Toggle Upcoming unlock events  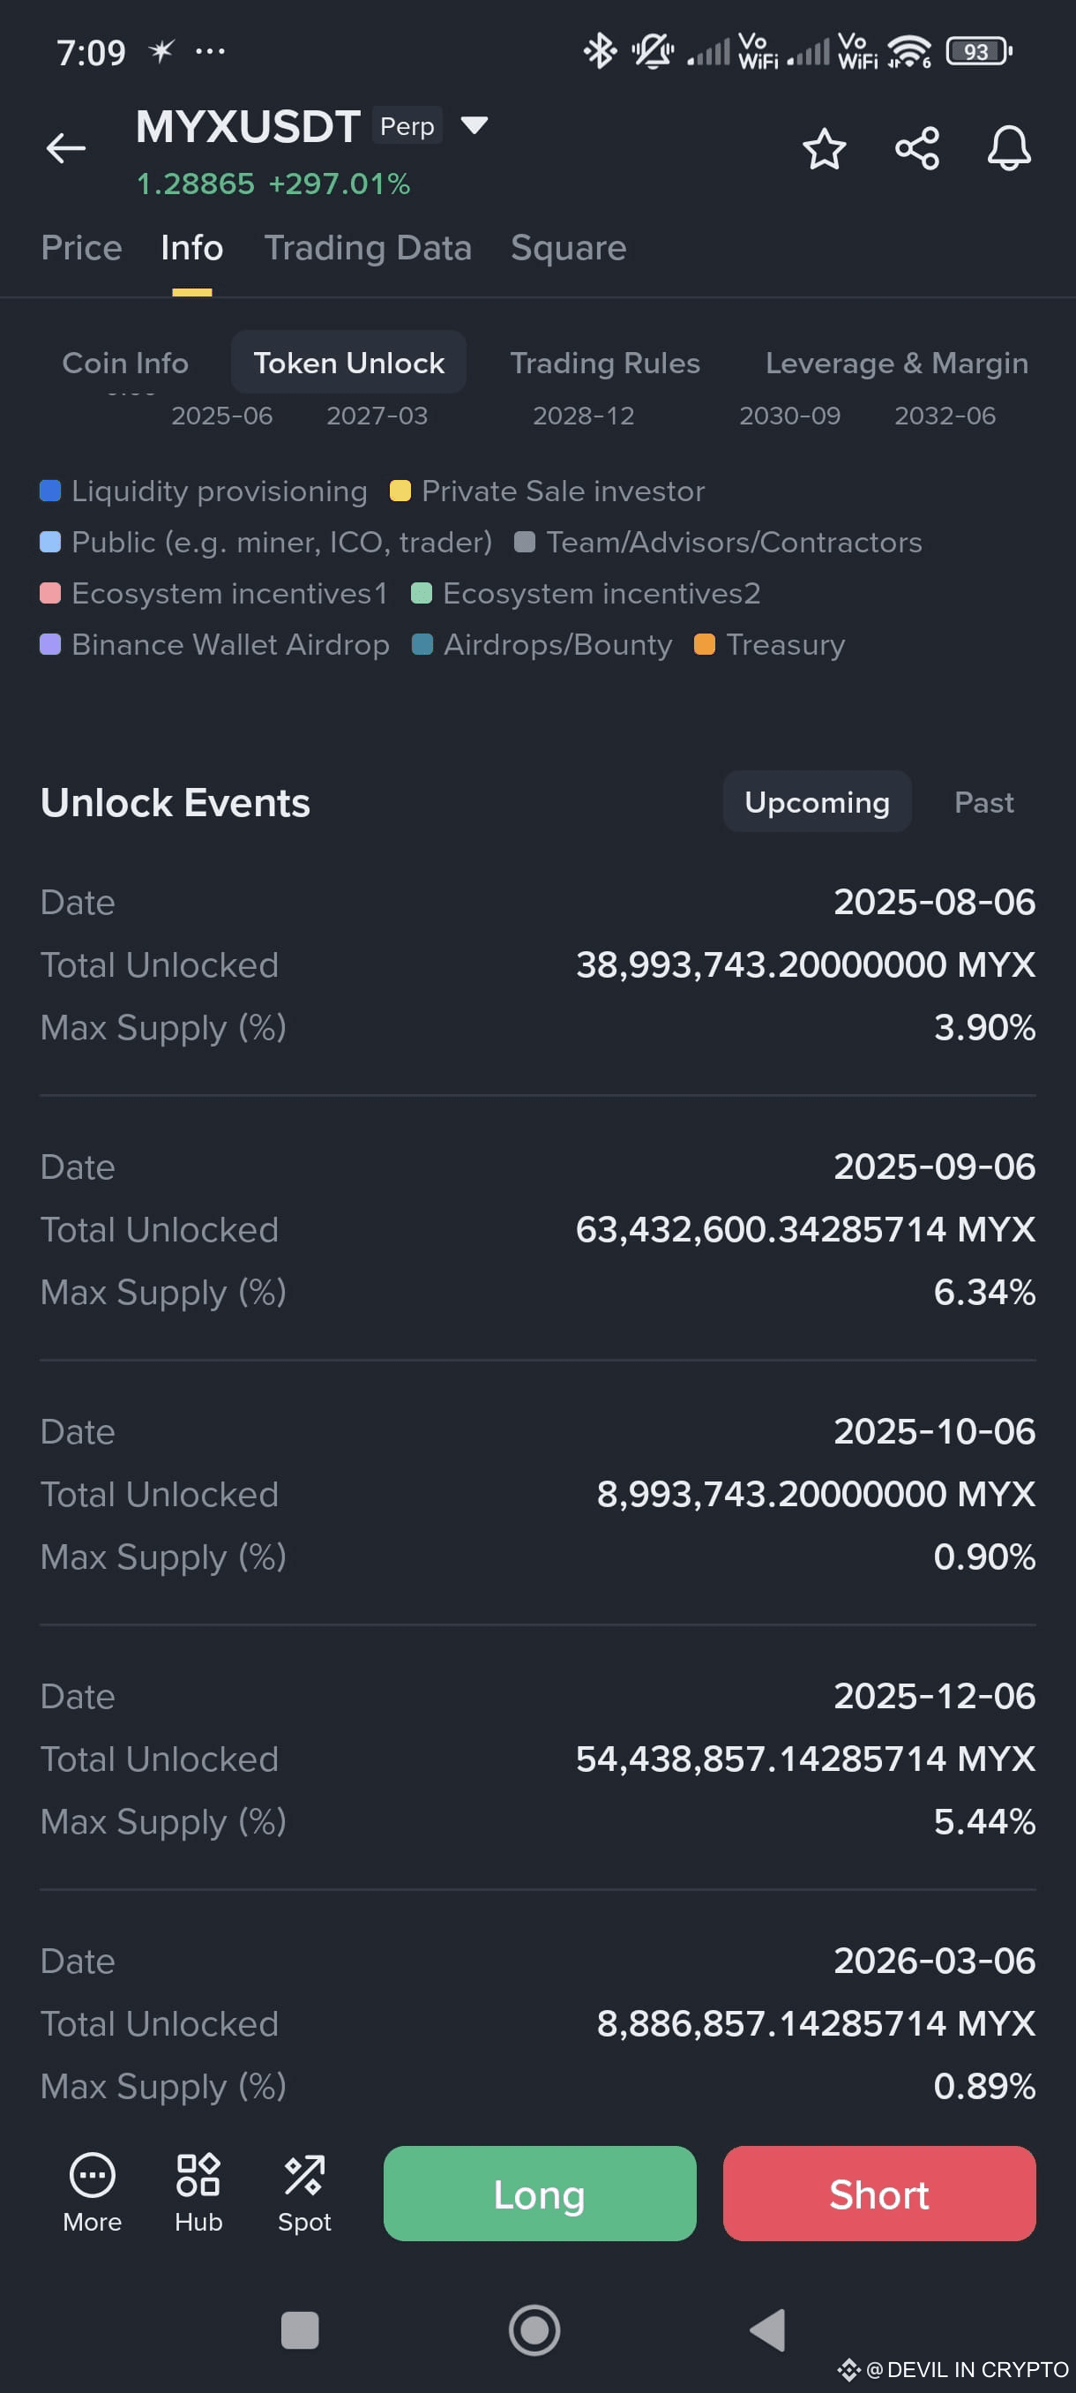point(817,802)
